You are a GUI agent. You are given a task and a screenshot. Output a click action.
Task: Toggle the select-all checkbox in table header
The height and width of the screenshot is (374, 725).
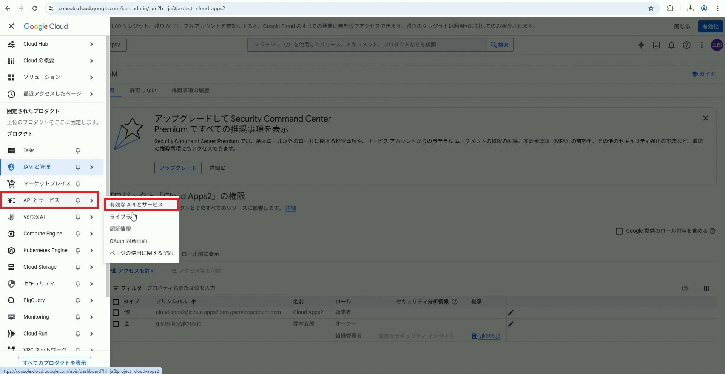point(116,302)
